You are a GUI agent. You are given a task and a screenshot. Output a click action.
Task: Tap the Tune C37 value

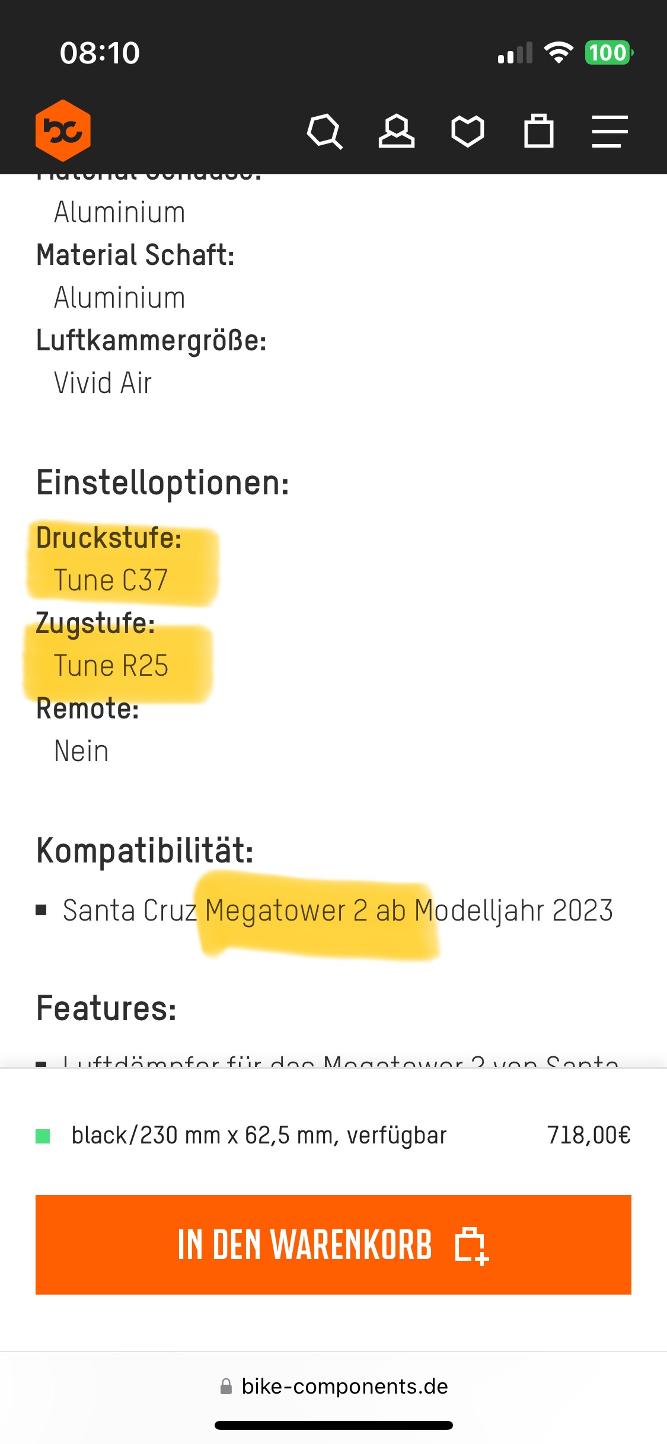click(x=111, y=580)
